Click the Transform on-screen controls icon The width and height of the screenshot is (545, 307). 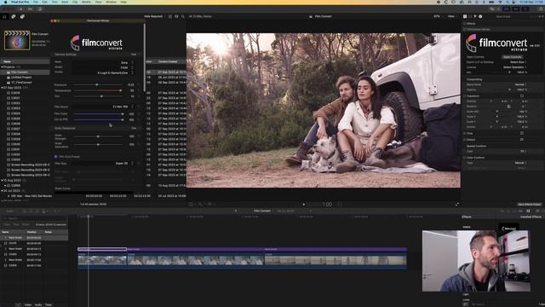[x=522, y=96]
